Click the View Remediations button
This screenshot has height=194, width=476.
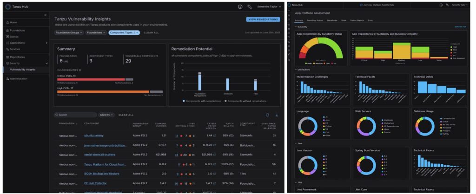click(x=263, y=19)
